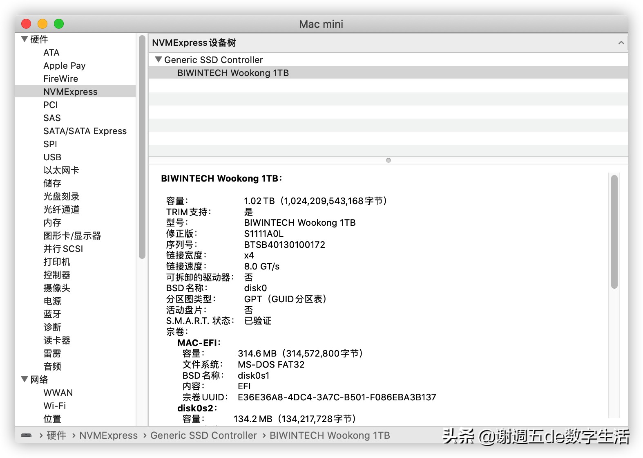This screenshot has height=458, width=643.
Task: Click the NVMExpress 设备树 column header
Action: pos(388,43)
